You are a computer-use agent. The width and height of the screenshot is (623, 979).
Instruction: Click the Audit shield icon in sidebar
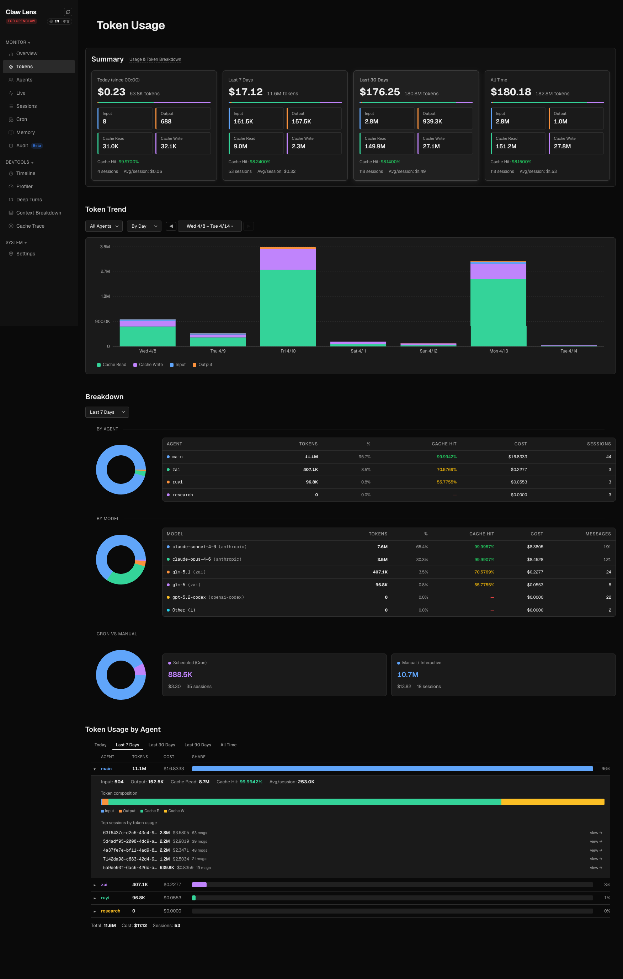[x=11, y=145]
